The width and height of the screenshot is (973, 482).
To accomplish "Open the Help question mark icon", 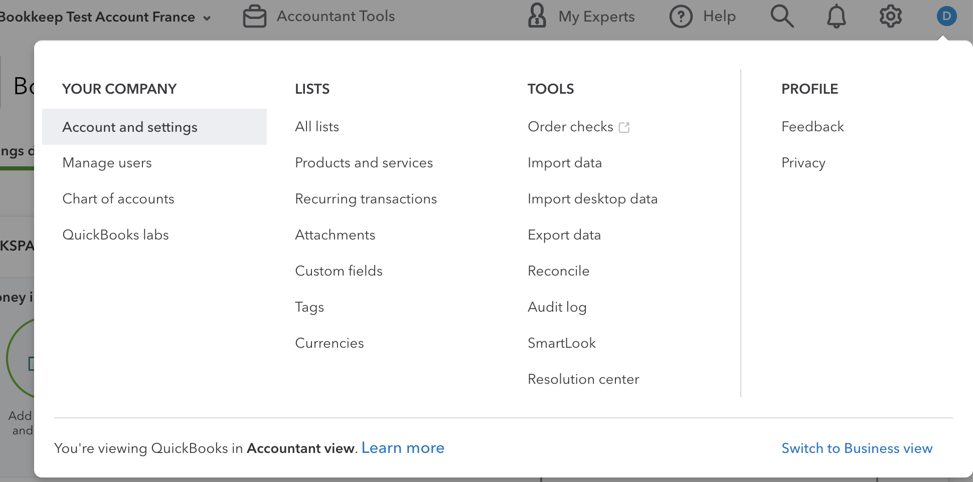I will (681, 17).
